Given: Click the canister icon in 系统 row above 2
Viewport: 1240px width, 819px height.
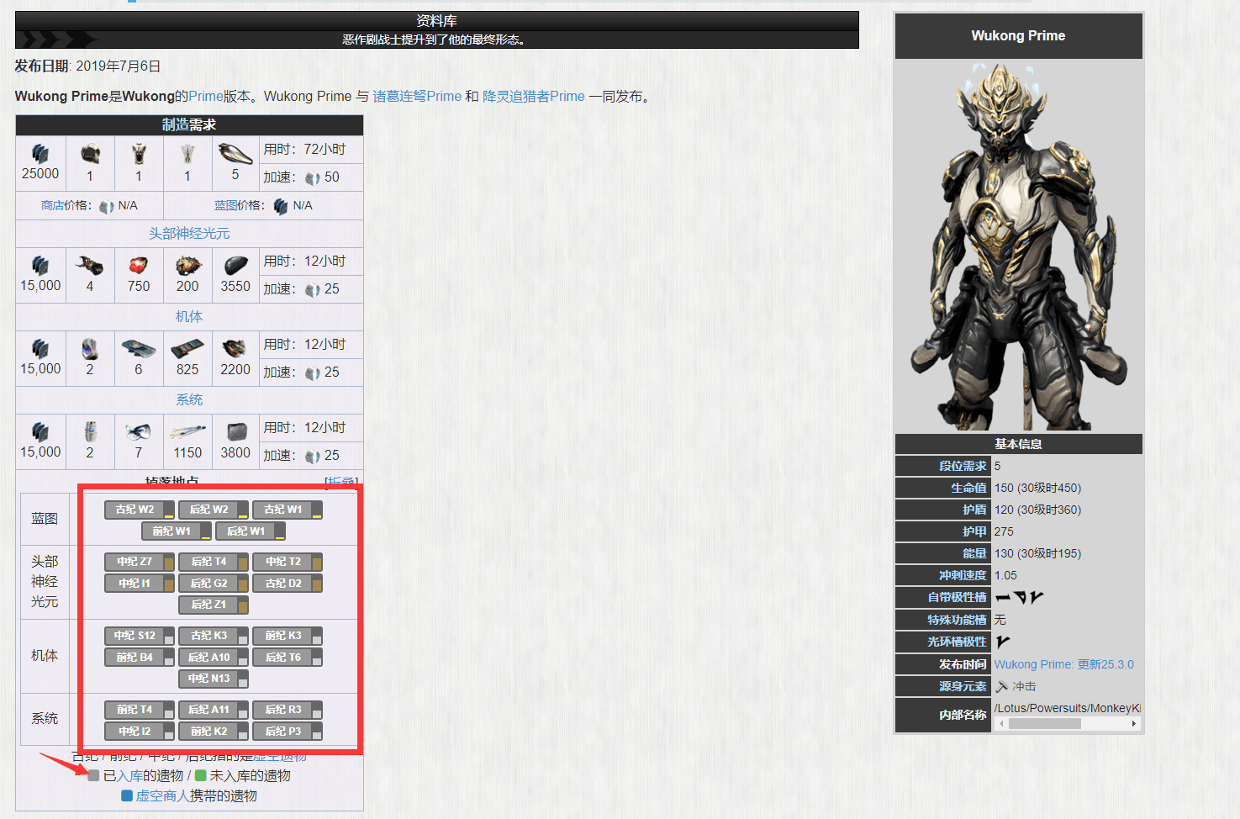Looking at the screenshot, I should (x=90, y=432).
